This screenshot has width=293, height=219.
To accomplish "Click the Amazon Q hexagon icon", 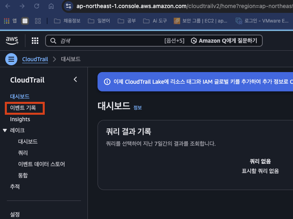I will pos(194,41).
